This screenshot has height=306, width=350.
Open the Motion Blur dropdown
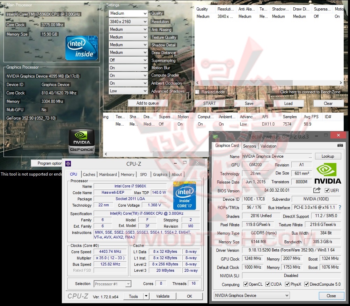[128, 68]
